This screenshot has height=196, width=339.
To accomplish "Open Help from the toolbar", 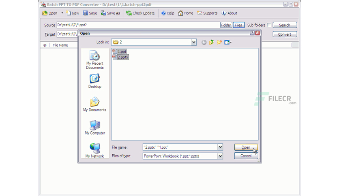I will coord(168,13).
